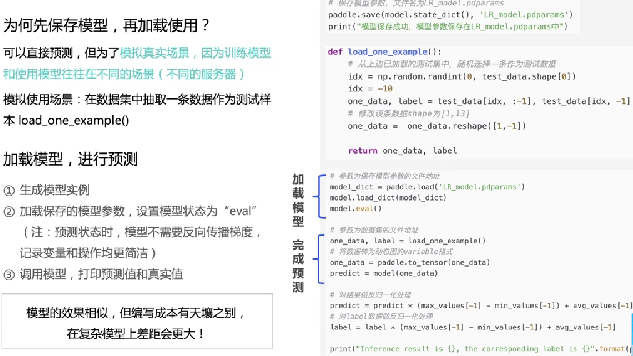This screenshot has width=633, height=356.
Task: Click the vertical label "完成预测"
Action: click(298, 266)
